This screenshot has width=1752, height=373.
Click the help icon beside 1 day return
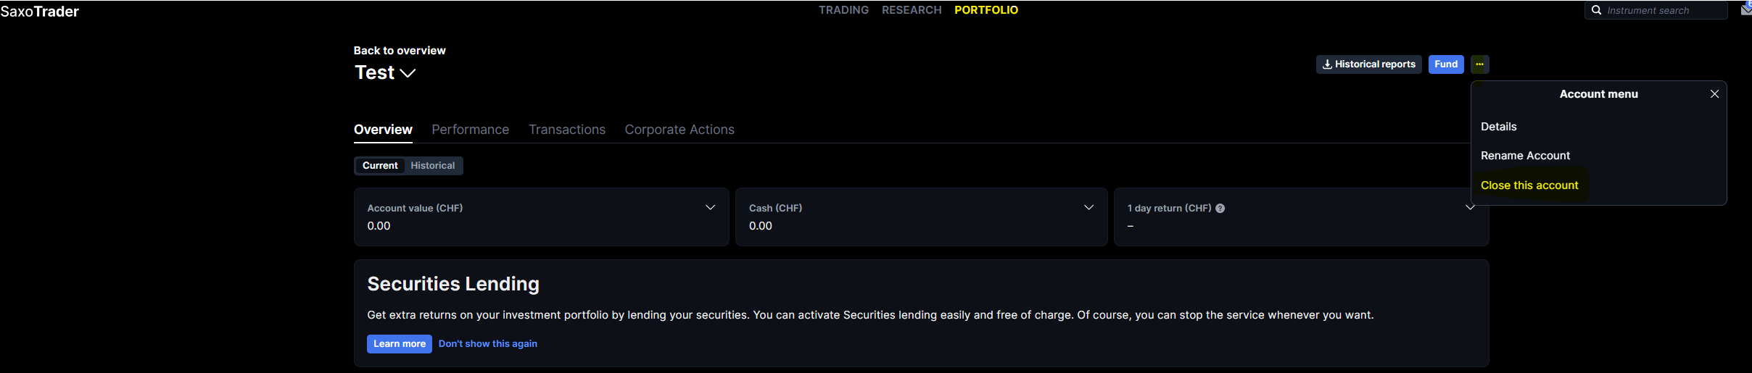point(1220,209)
